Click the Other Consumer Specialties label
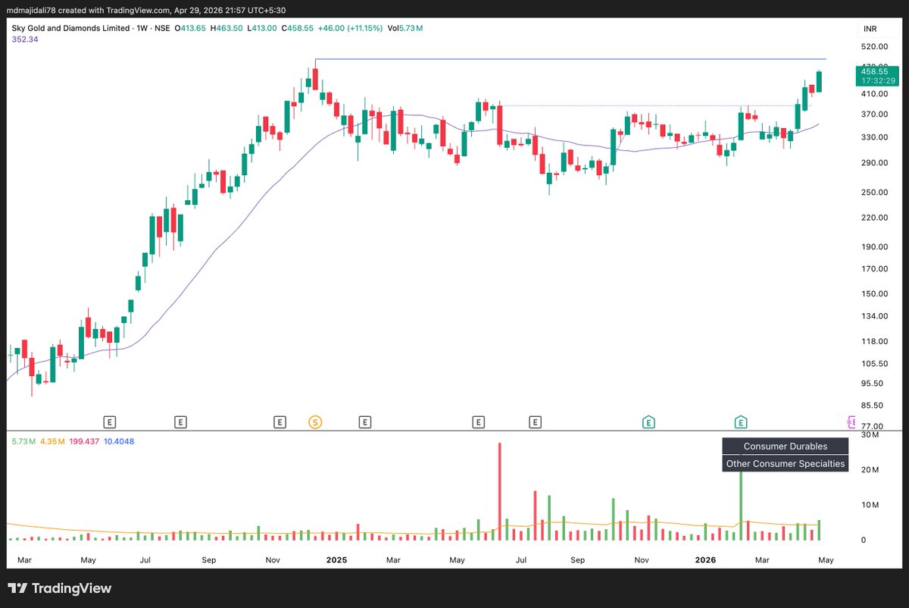Viewport: 909px width, 608px height. coord(785,463)
